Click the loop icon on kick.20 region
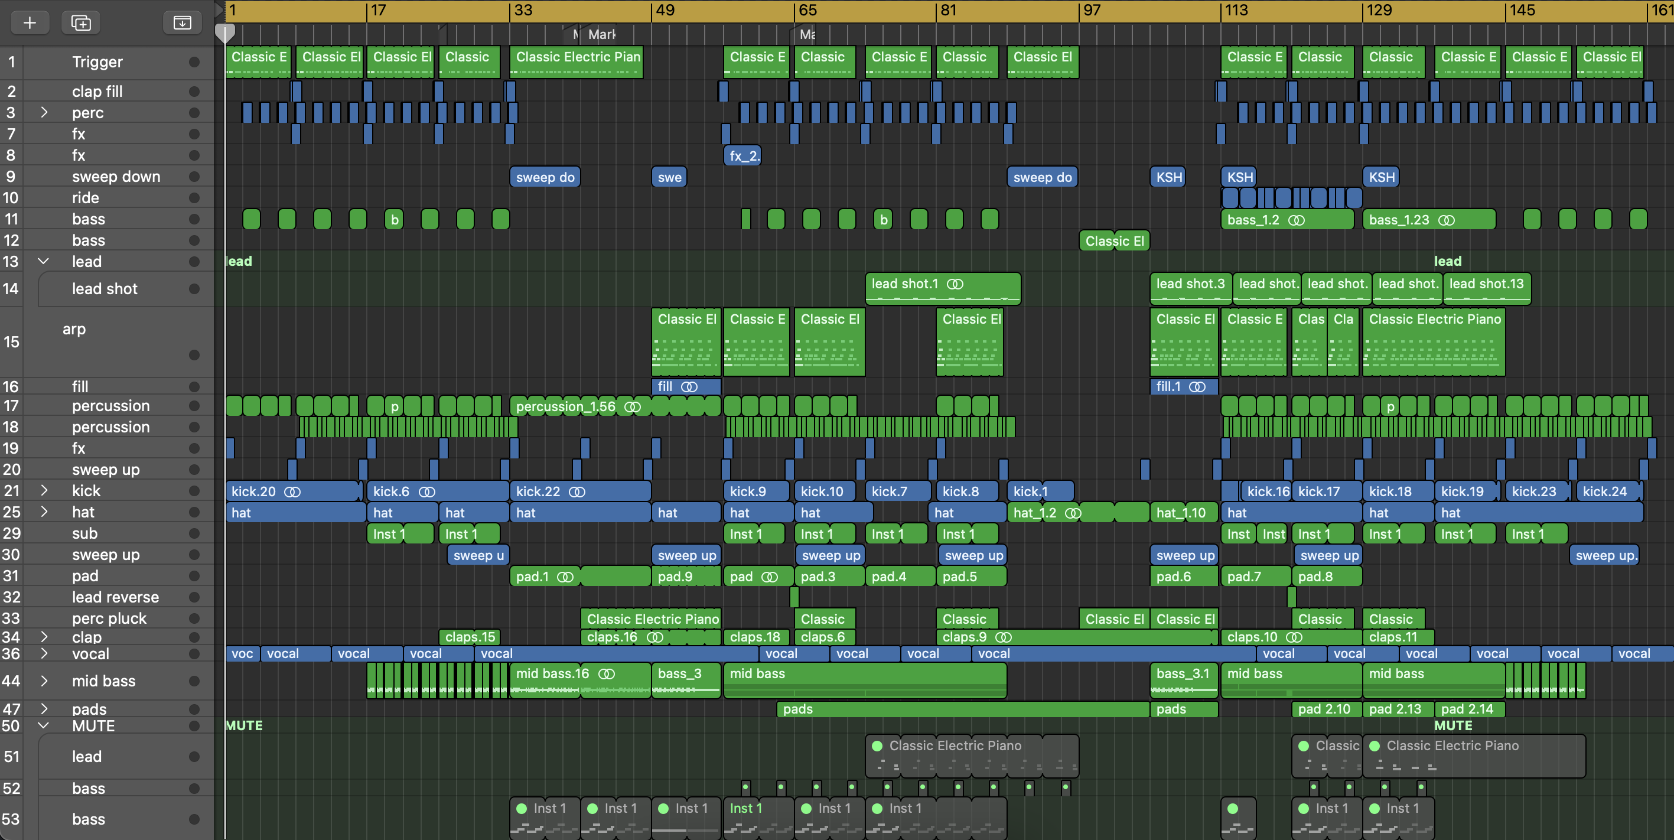Screen dimensions: 1674x840 pos(292,492)
